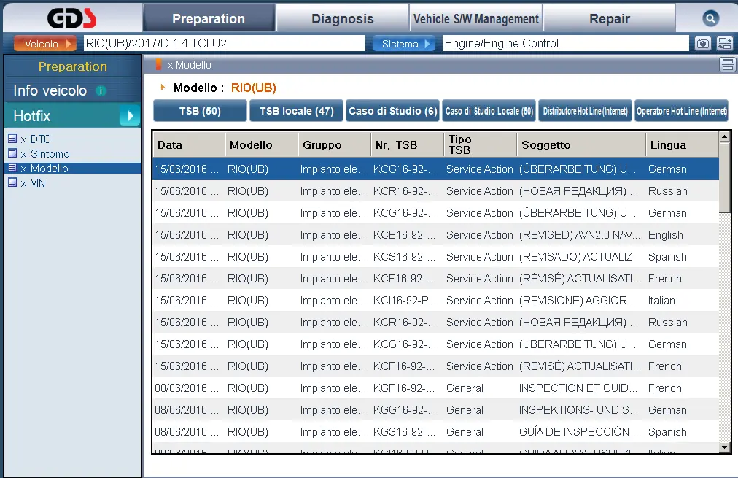The width and height of the screenshot is (738, 478).
Task: Click the list icon beside Sintomo
Action: [12, 153]
